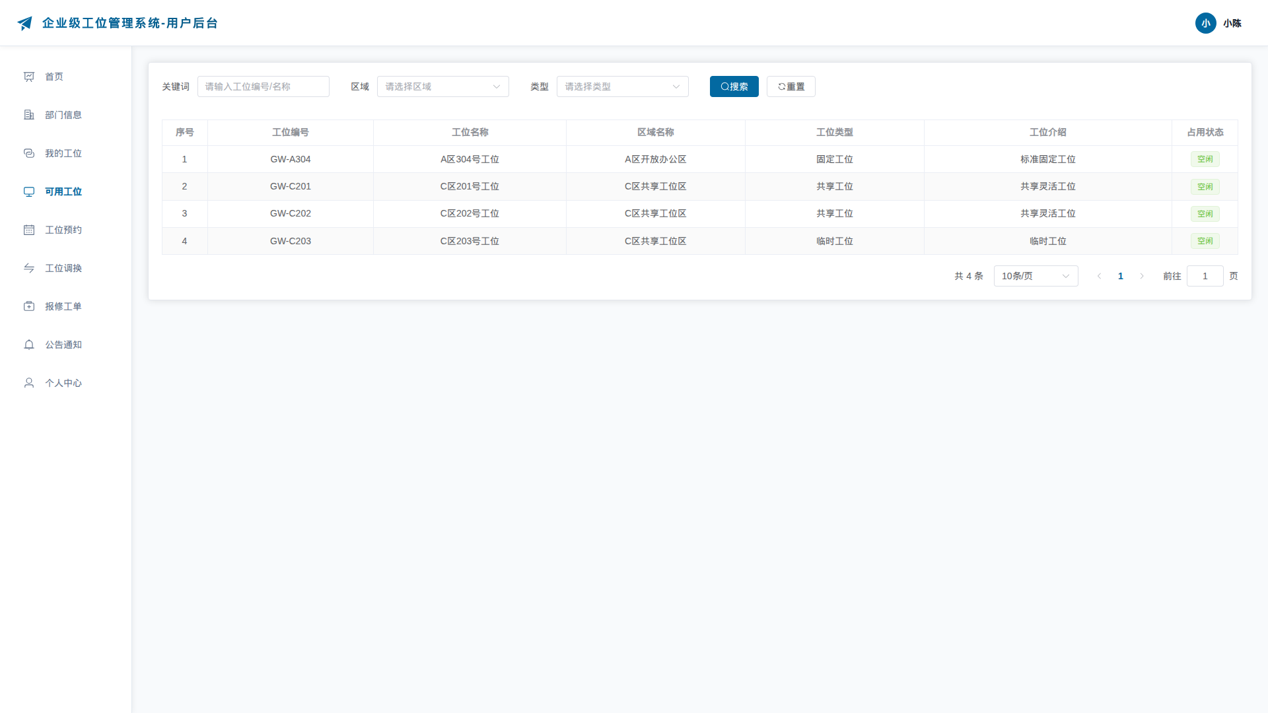1268x713 pixels.
Task: Click 标准固定工位 description cell
Action: (1048, 159)
